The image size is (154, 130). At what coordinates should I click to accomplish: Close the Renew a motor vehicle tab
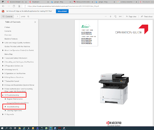click(92, 2)
